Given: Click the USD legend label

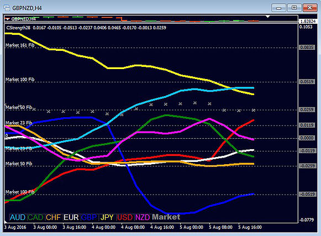Looking at the screenshot, I should click(x=125, y=217).
